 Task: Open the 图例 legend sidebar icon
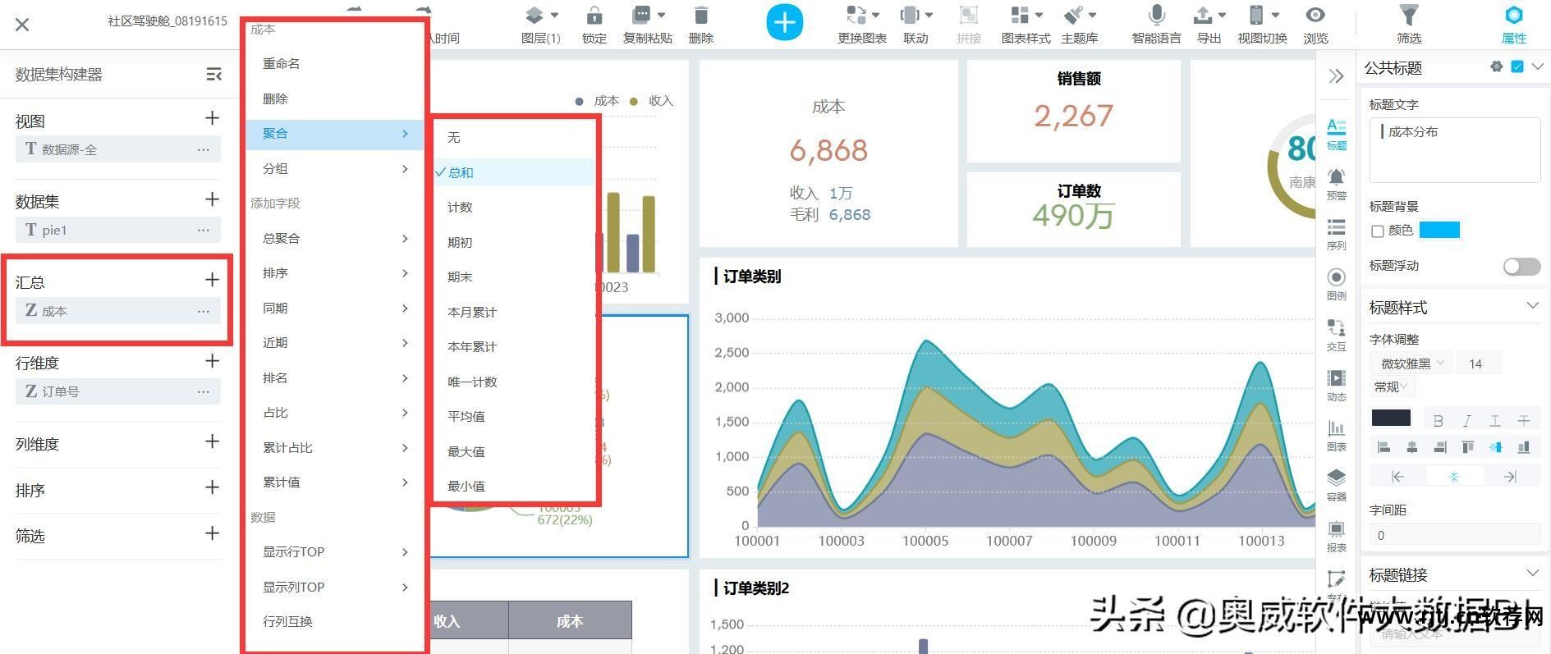click(x=1337, y=284)
